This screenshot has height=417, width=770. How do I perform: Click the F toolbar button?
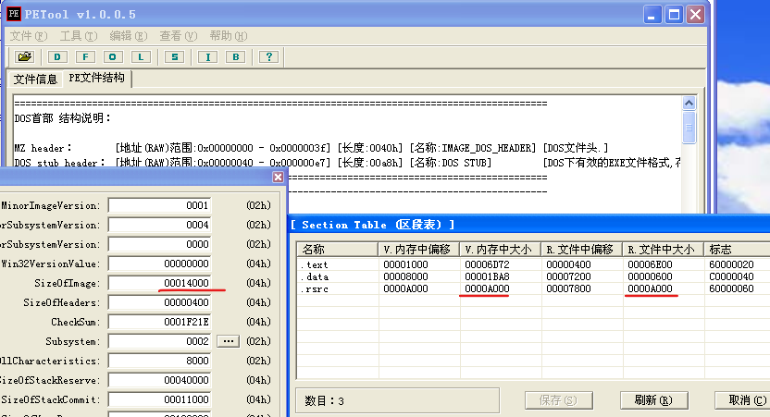85,57
